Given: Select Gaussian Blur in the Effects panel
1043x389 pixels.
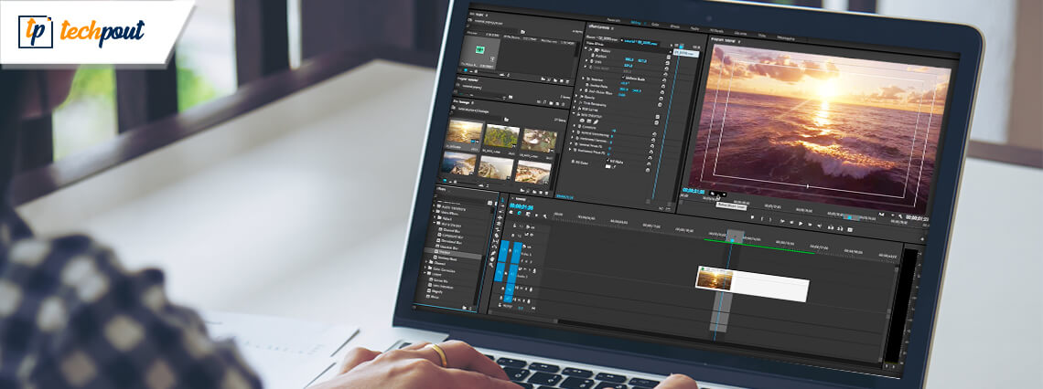Looking at the screenshot, I should coord(449,248).
